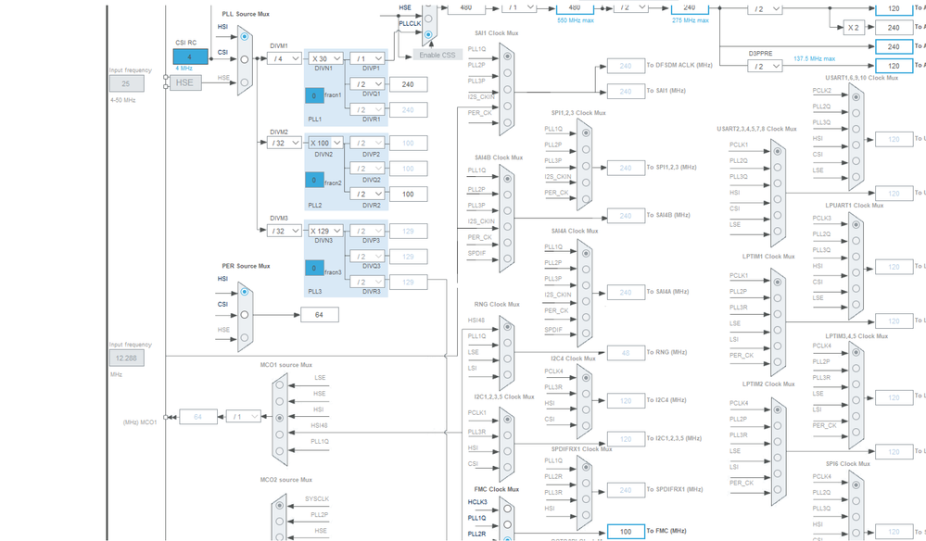926x541 pixels.
Task: Open the DIVP1 /1 dropdown
Action: click(x=367, y=59)
